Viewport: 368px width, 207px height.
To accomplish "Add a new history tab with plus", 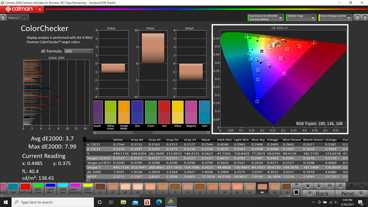I will [25, 18].
